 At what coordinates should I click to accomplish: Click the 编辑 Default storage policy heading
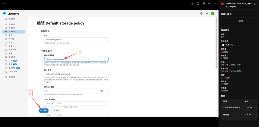pos(60,23)
